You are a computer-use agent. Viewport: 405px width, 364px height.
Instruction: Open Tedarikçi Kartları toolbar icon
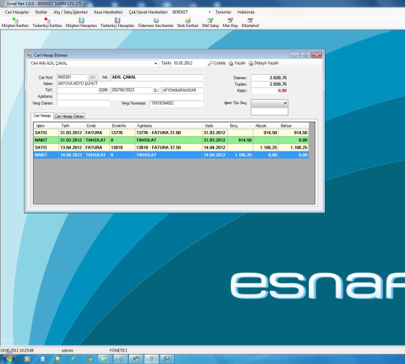47,23
